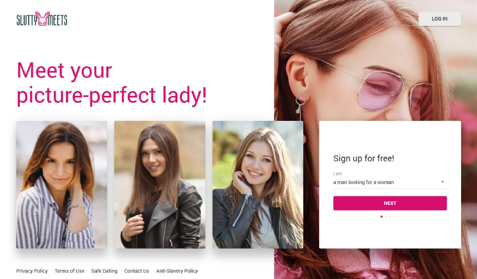Open the Safe Dating link

click(104, 271)
